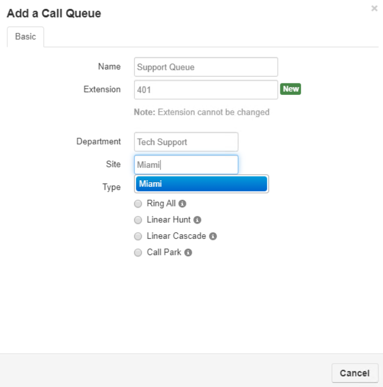
Task: Select the Ring All radio button
Action: click(x=138, y=203)
